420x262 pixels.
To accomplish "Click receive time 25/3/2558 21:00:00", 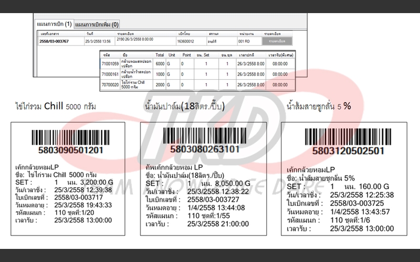I will (x=218, y=224).
